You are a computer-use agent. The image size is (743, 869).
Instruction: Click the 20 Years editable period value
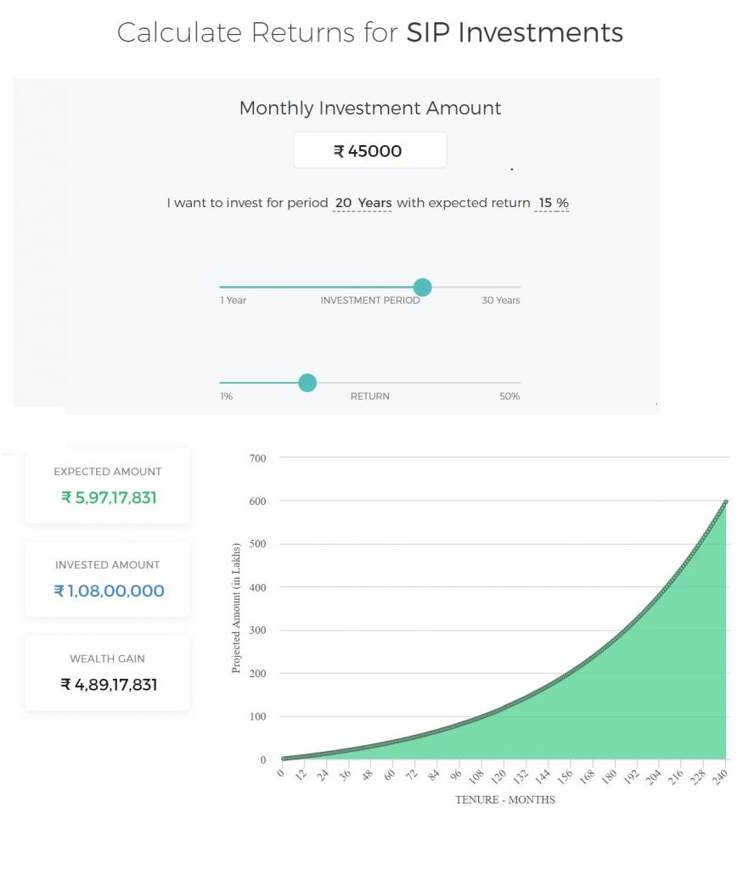click(x=363, y=204)
